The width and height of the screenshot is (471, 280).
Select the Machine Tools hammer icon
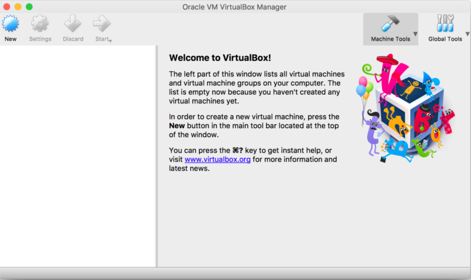(390, 25)
